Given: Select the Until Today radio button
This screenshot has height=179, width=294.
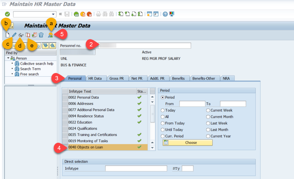Looking at the screenshot, I should (163, 130).
